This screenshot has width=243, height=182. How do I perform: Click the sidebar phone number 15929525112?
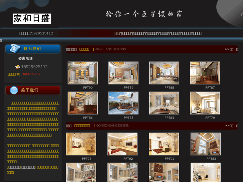tap(34, 67)
